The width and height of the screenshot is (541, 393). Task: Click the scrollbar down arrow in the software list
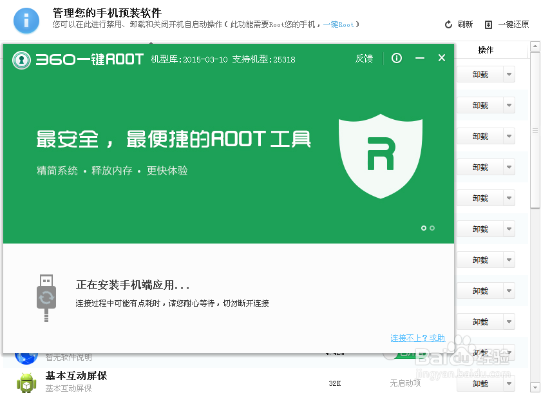pyautogui.click(x=535, y=387)
